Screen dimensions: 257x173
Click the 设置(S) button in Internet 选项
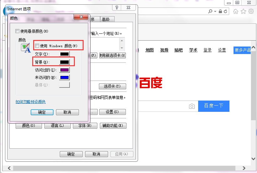pos(112,112)
